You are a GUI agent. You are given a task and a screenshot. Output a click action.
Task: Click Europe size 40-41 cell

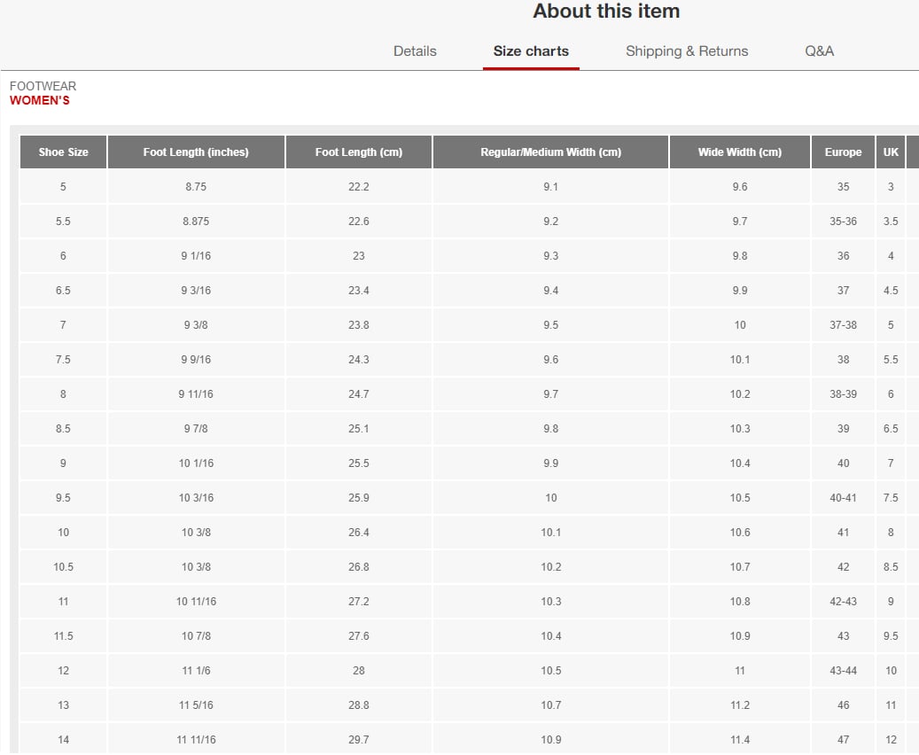coord(843,498)
